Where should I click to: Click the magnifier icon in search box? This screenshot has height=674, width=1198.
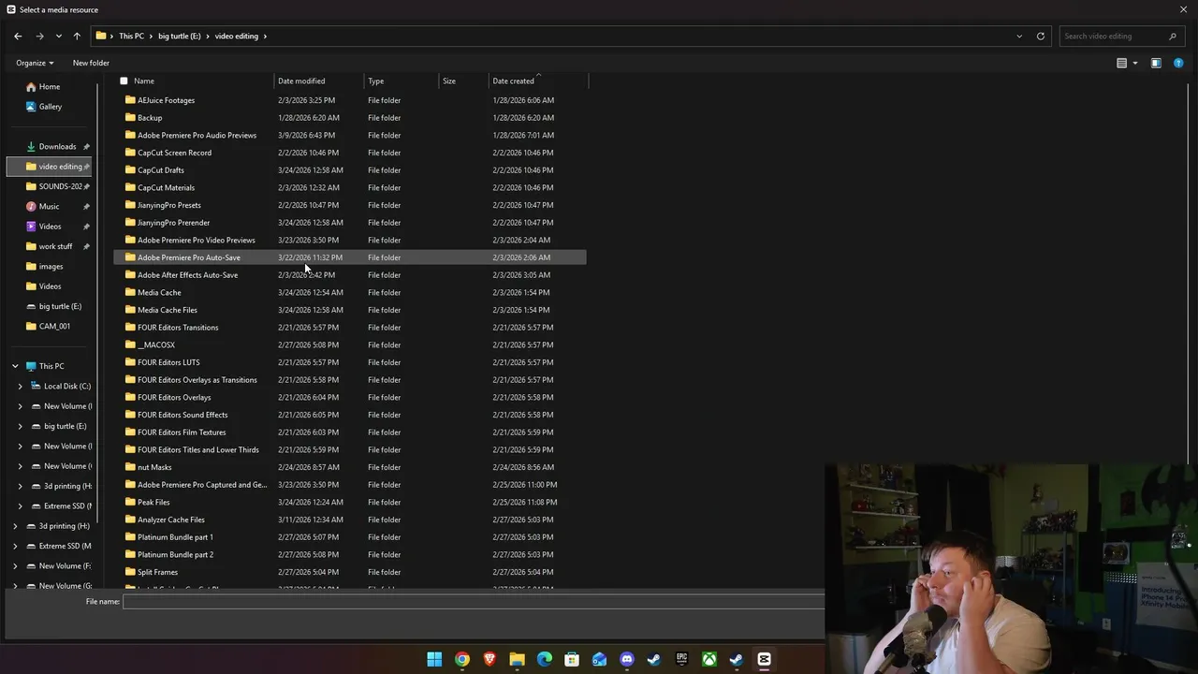click(1172, 36)
